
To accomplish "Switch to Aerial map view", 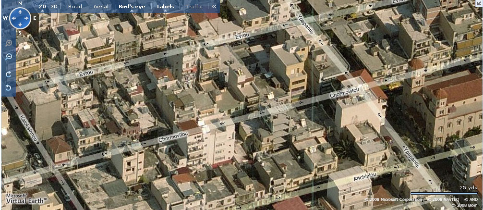I will 101,7.
